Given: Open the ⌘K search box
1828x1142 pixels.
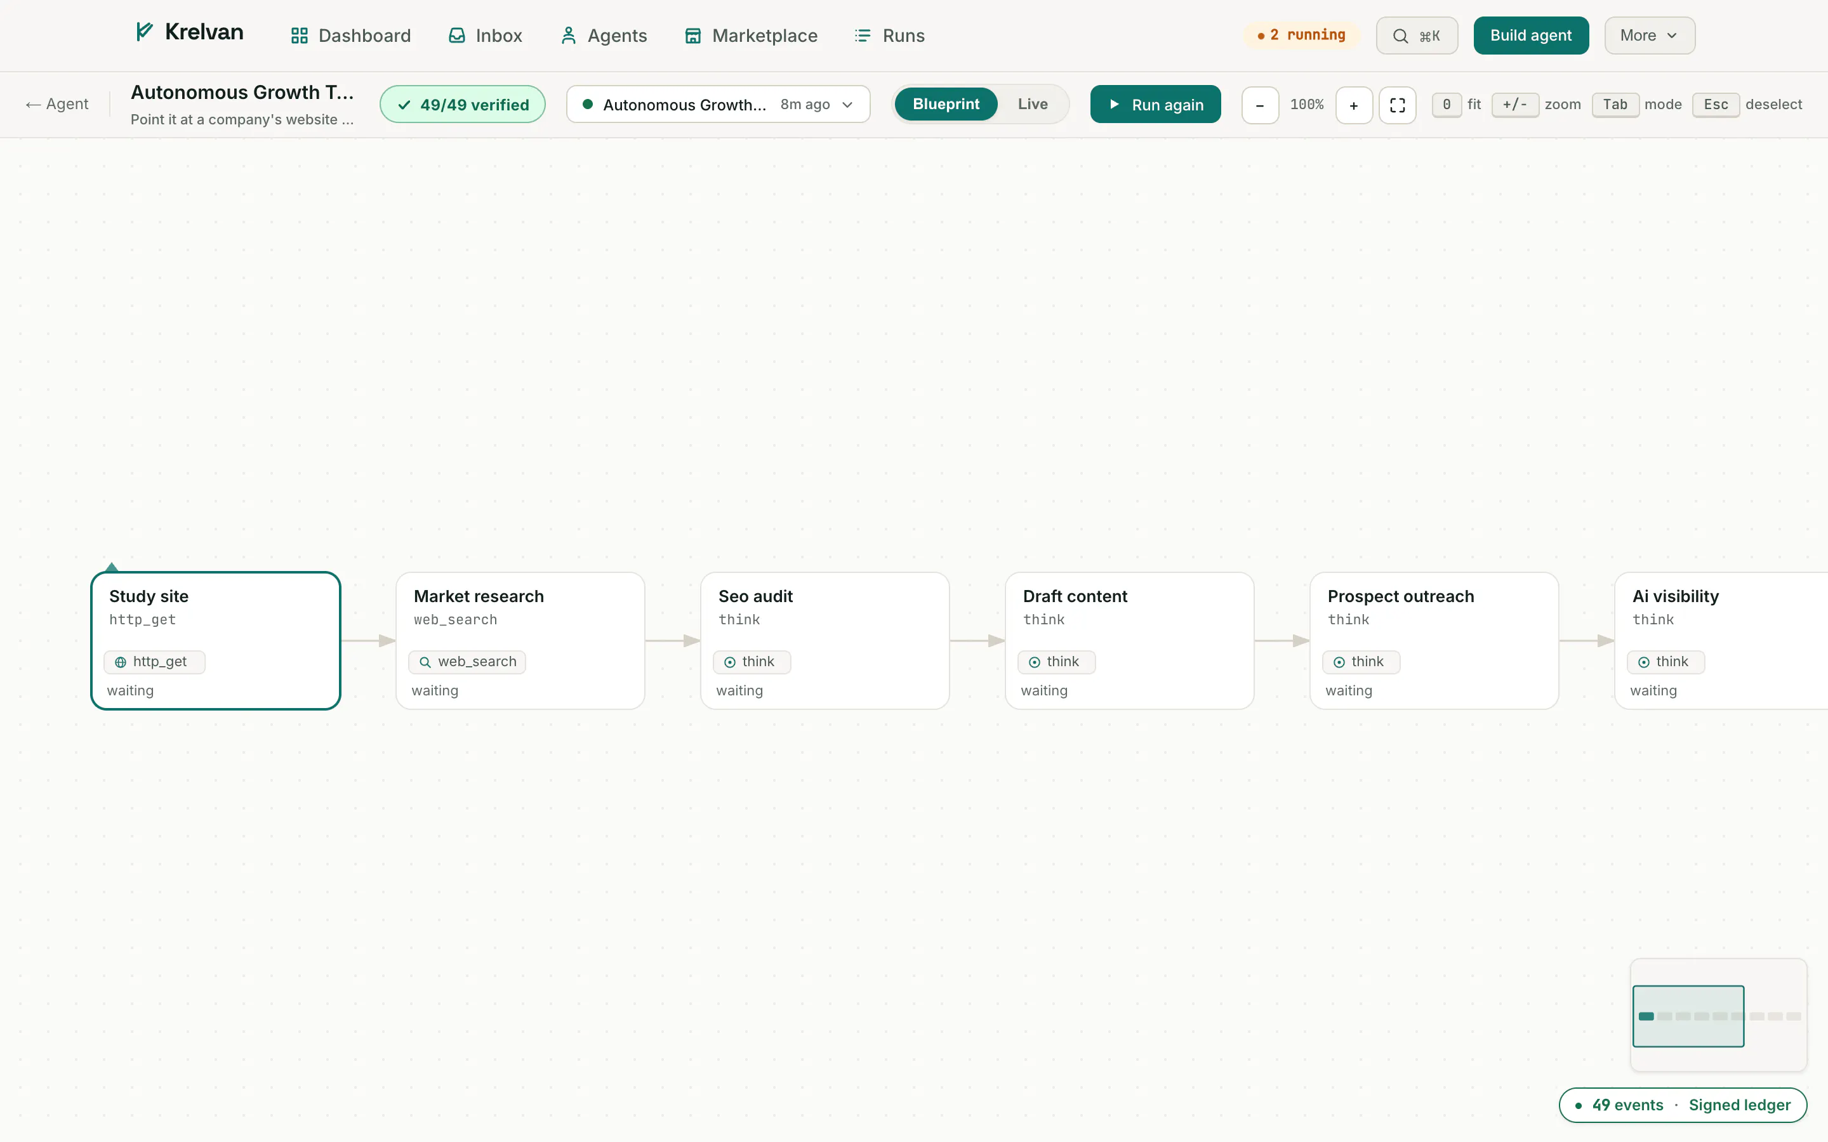Looking at the screenshot, I should pos(1416,36).
